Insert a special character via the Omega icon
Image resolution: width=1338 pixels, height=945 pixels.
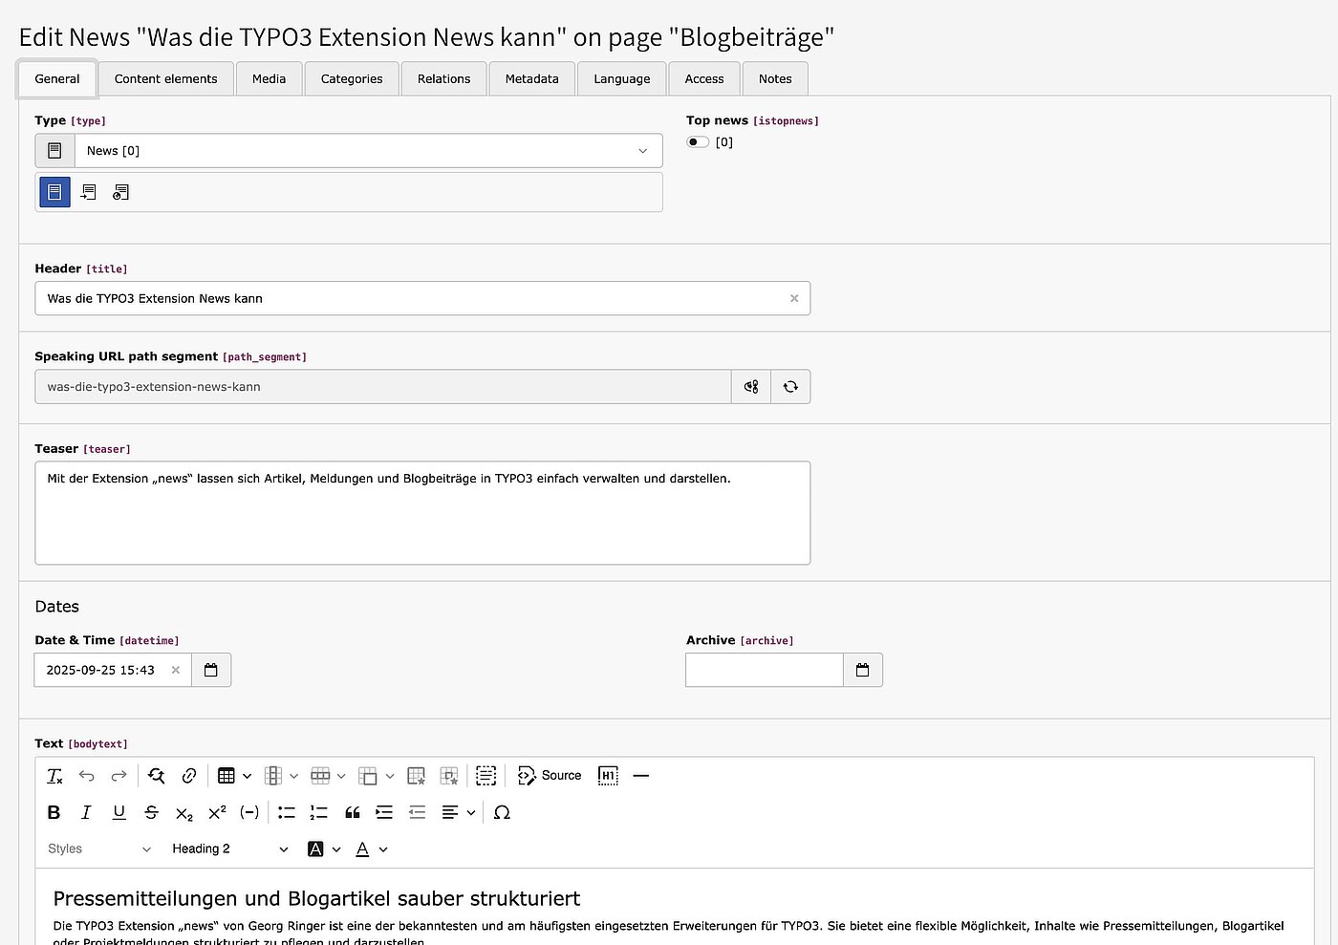(502, 812)
